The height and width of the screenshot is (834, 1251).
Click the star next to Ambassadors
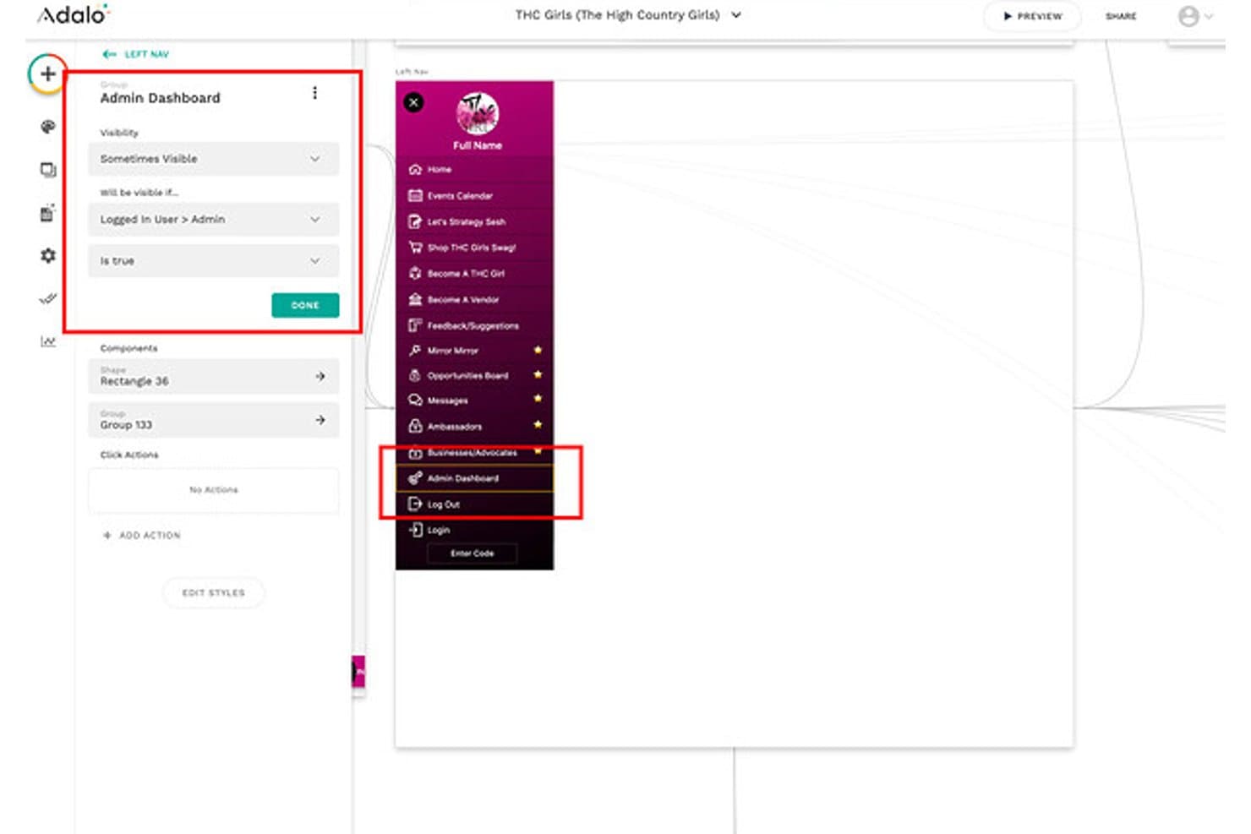538,425
